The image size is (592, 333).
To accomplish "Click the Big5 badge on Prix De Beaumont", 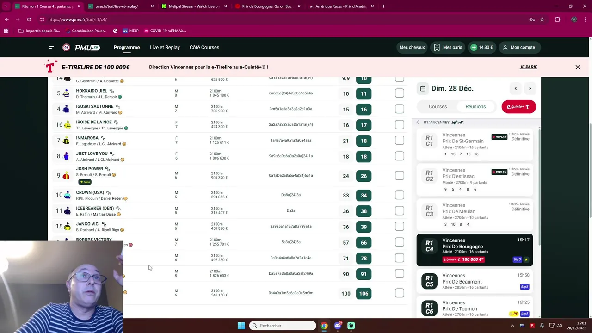I will pyautogui.click(x=524, y=287).
